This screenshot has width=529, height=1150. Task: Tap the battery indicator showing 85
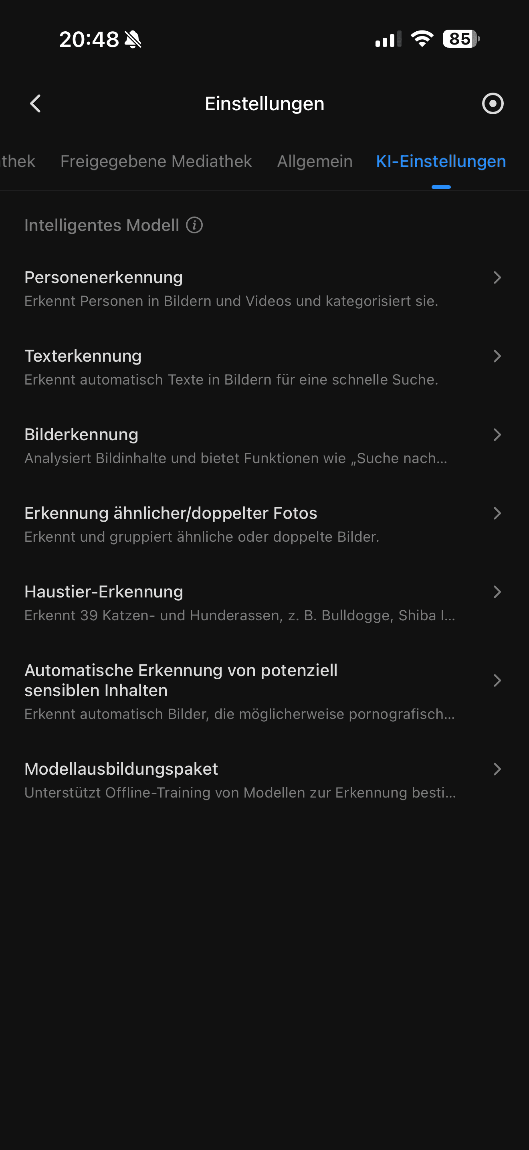pos(461,39)
